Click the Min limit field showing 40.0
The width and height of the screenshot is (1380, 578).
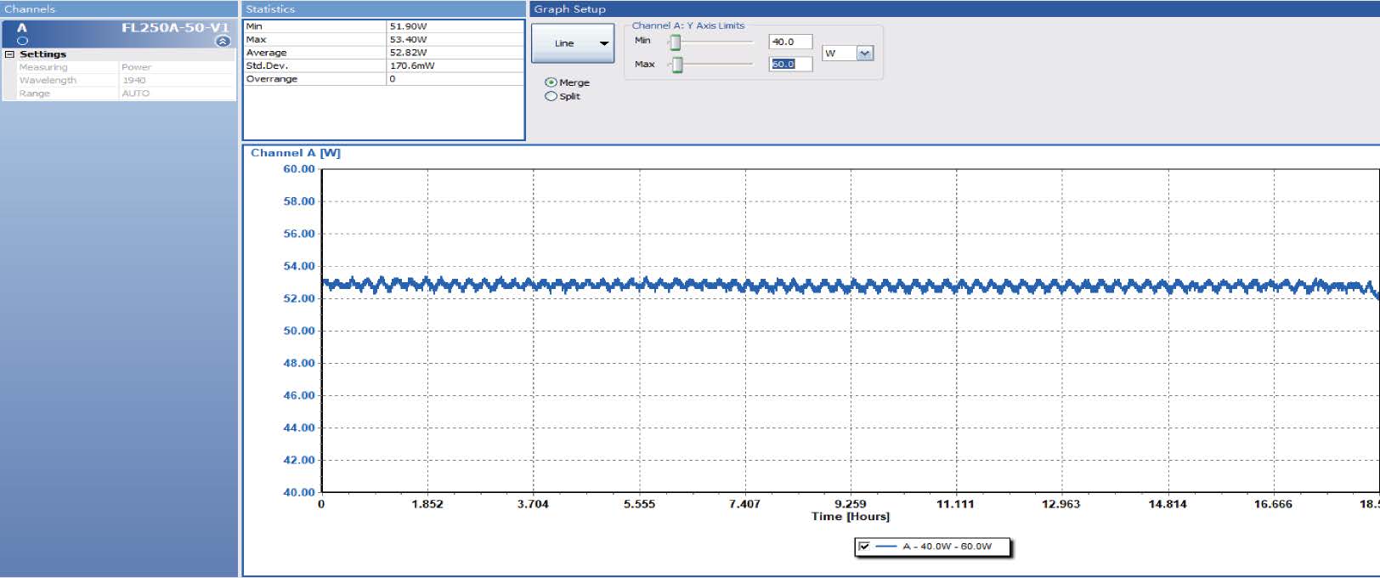click(x=789, y=42)
